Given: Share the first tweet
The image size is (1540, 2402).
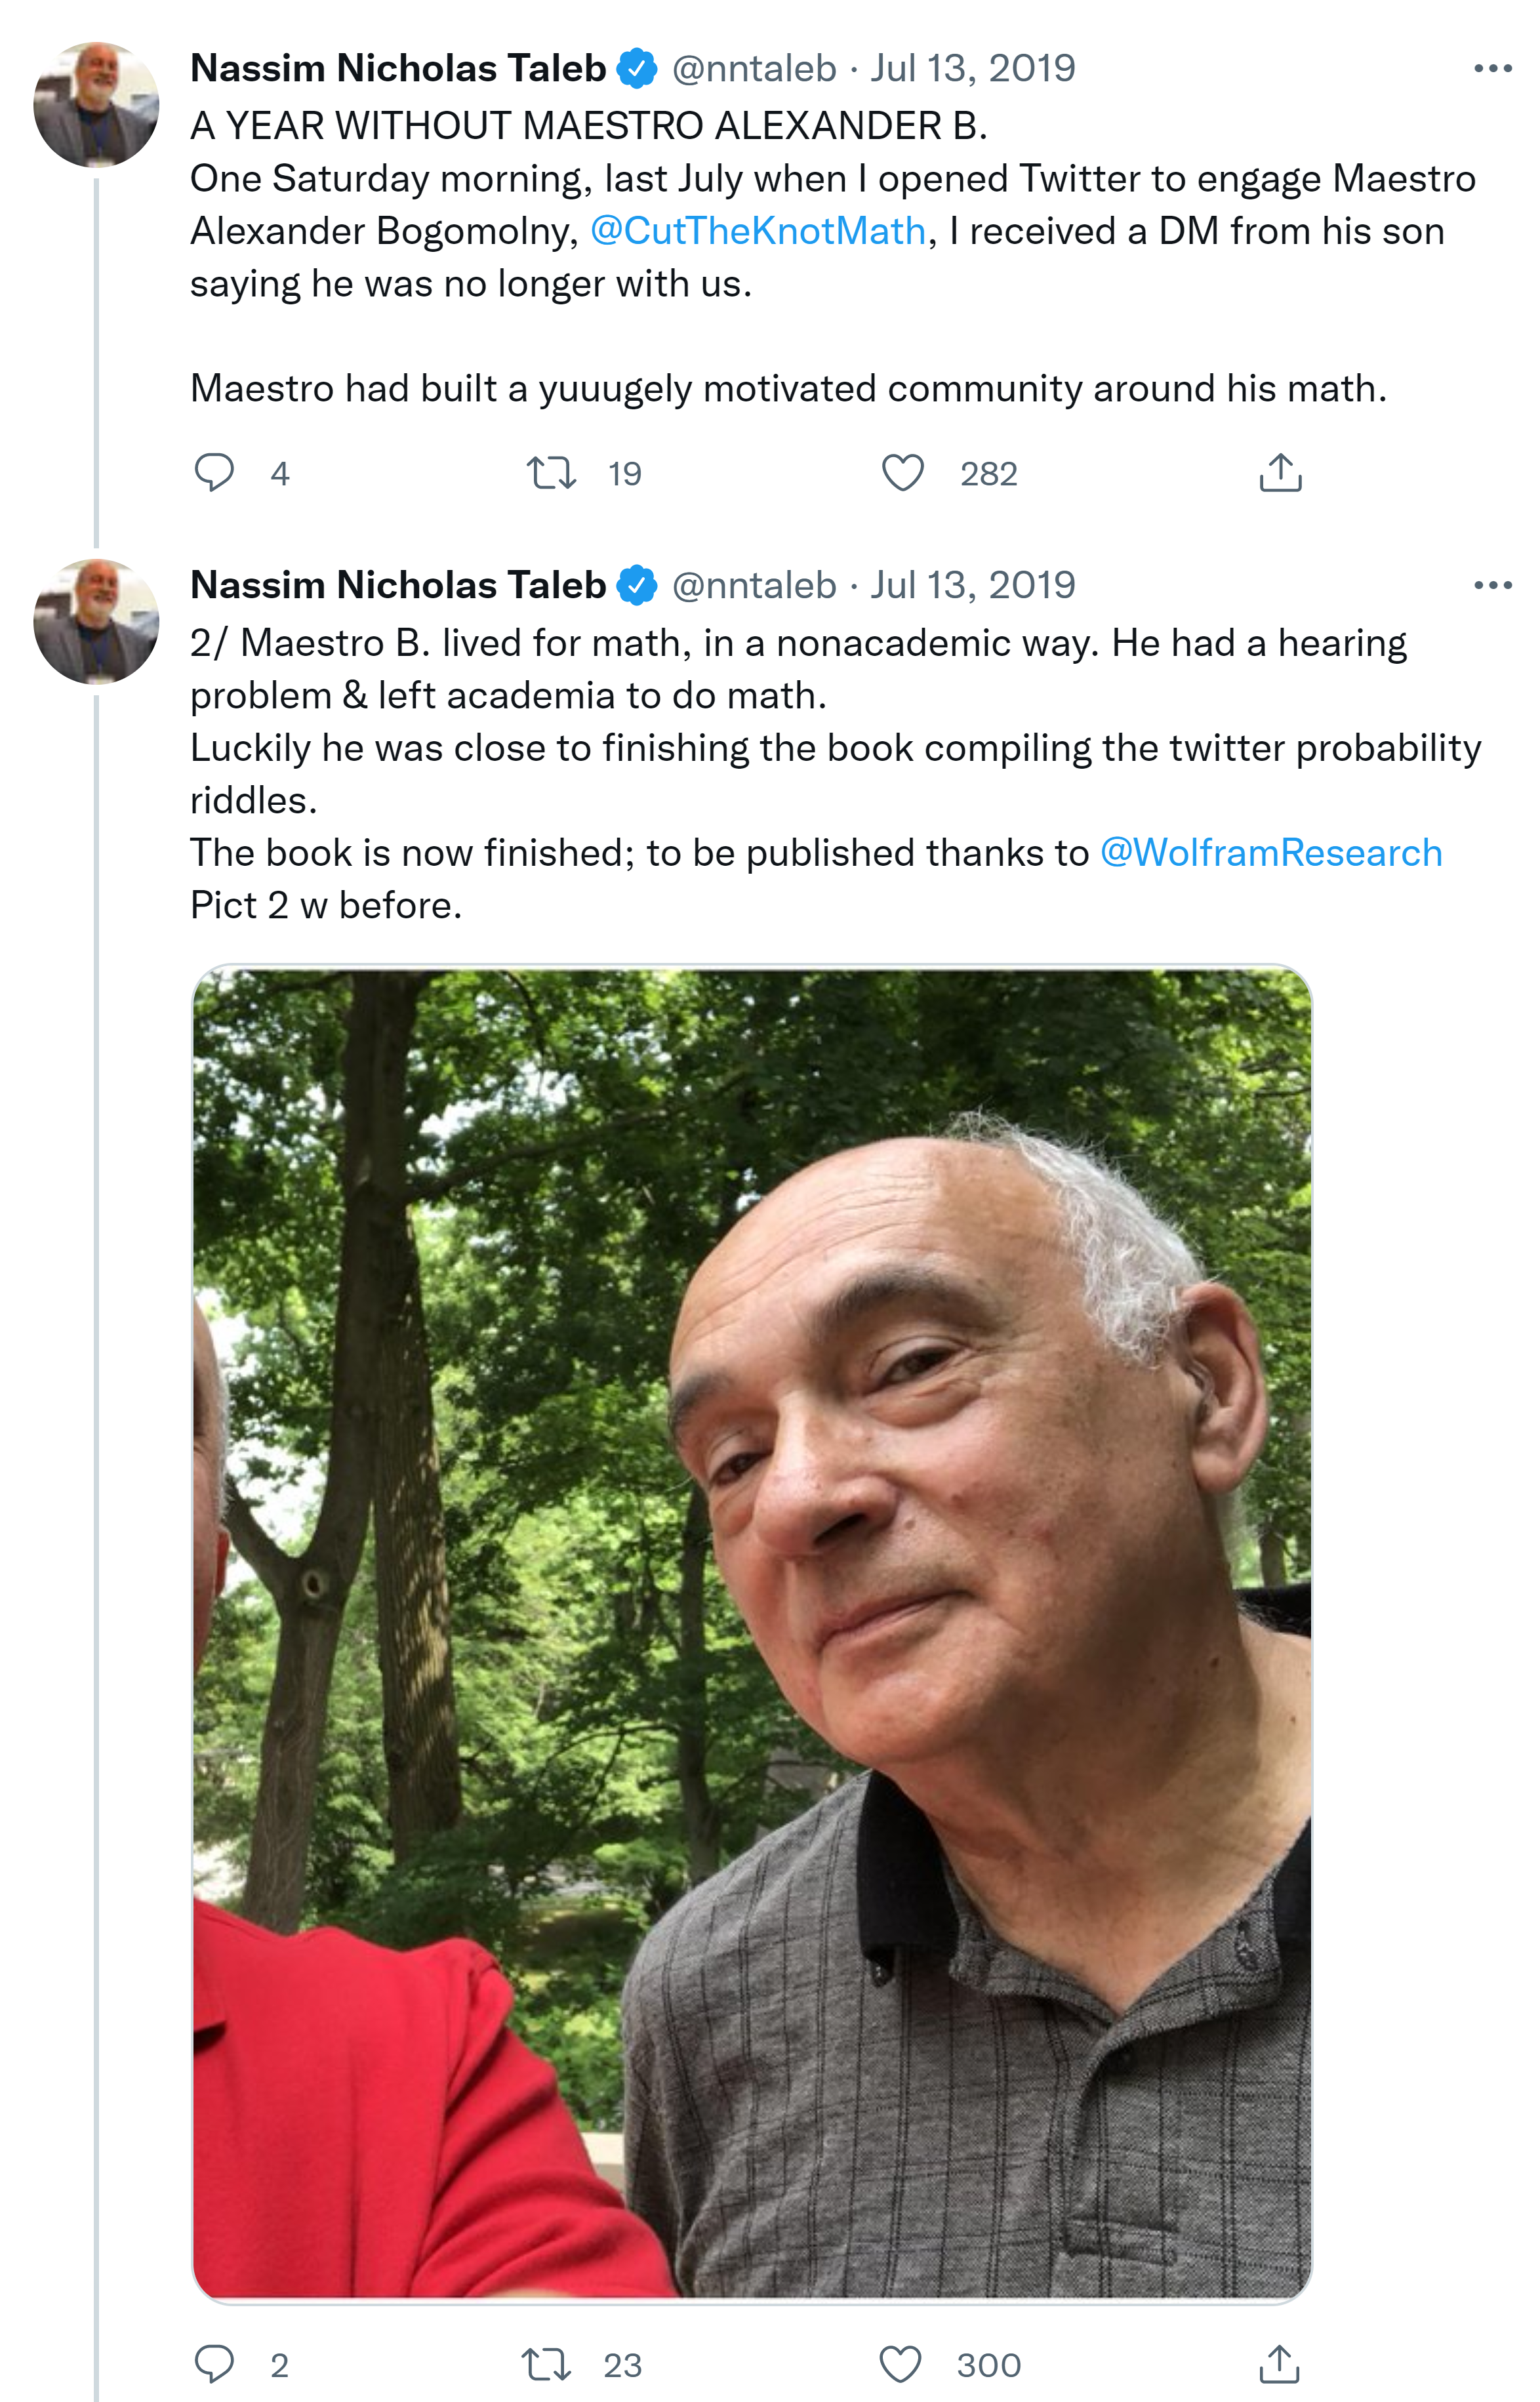Looking at the screenshot, I should [x=1280, y=473].
